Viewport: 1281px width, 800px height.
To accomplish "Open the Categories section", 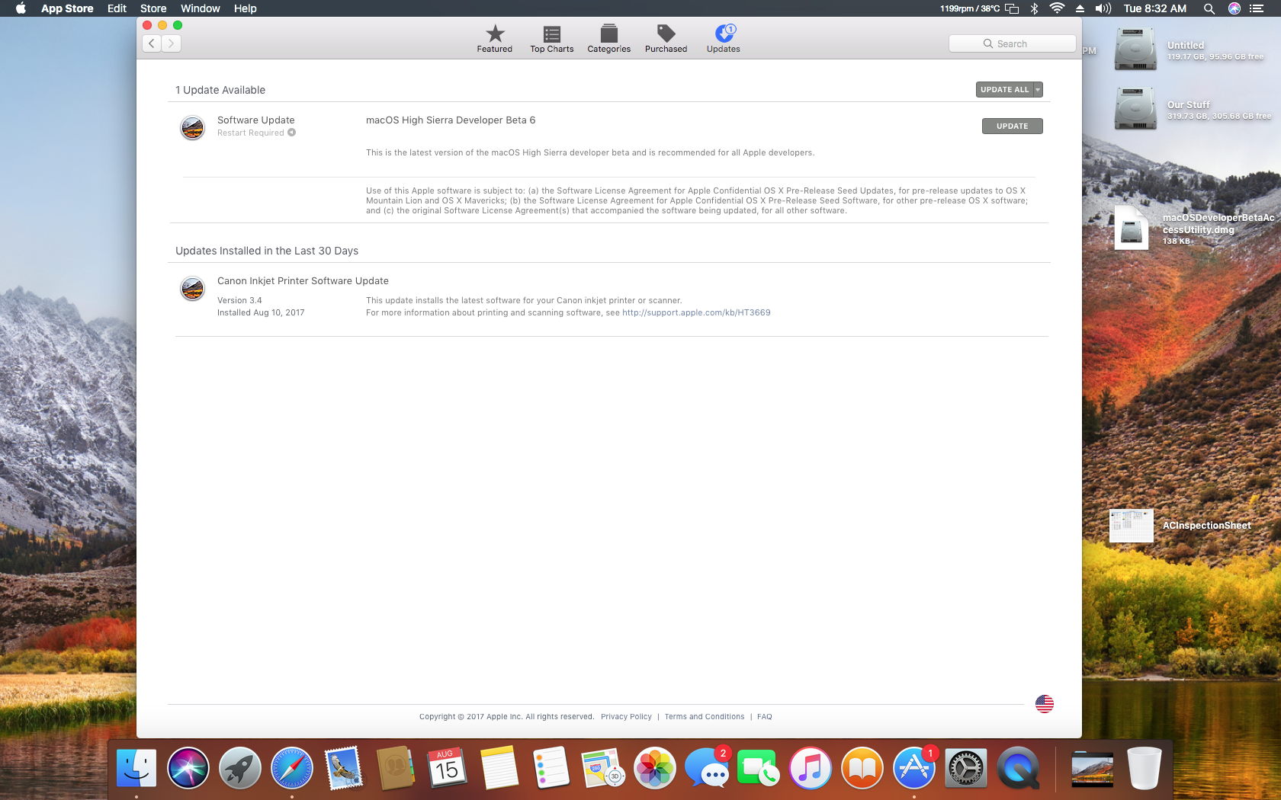I will tap(609, 39).
